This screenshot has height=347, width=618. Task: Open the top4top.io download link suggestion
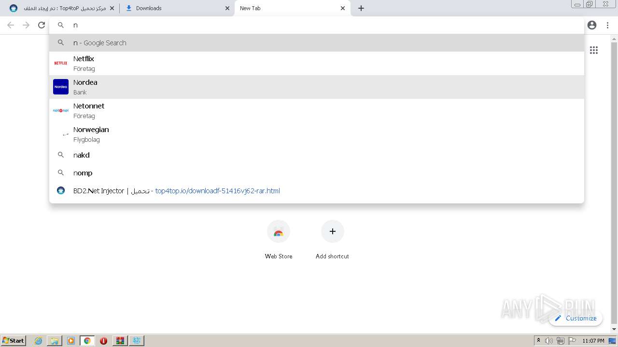(317, 190)
